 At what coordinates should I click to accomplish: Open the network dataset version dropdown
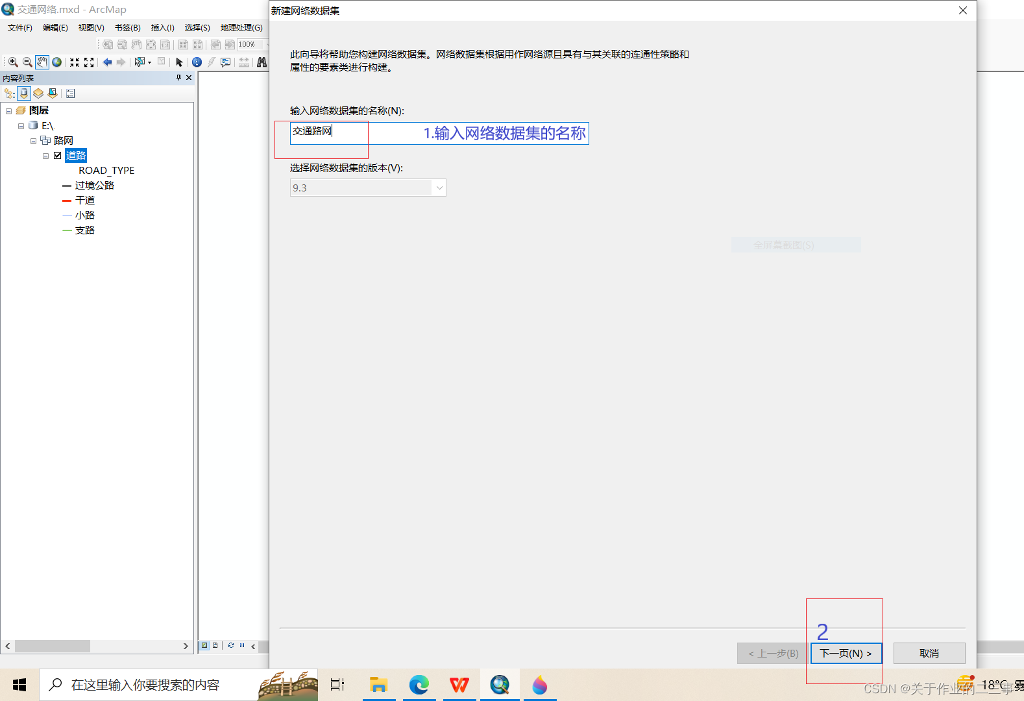(439, 188)
